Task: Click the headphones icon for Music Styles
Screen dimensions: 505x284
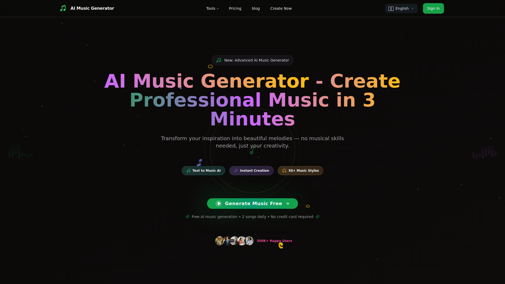Action: [284, 171]
